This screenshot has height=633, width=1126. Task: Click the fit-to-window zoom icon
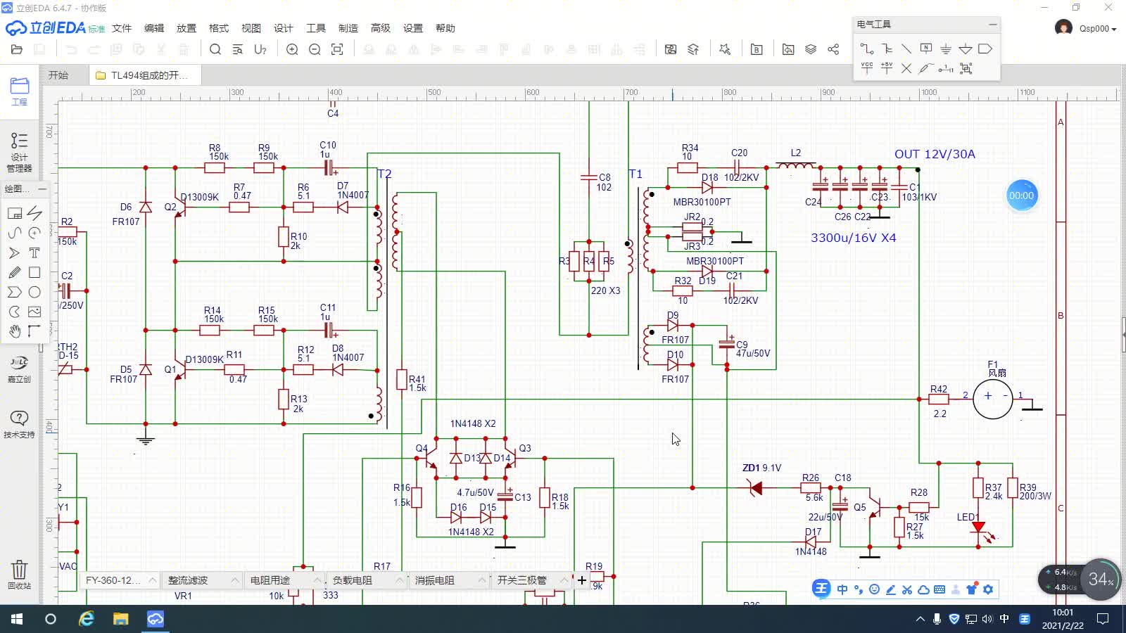(x=337, y=49)
